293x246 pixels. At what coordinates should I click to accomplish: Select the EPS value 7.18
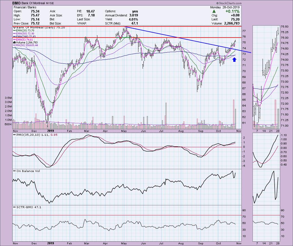pos(91,15)
